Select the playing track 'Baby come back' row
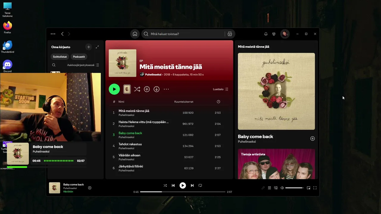This screenshot has height=214, width=381. [x=169, y=135]
